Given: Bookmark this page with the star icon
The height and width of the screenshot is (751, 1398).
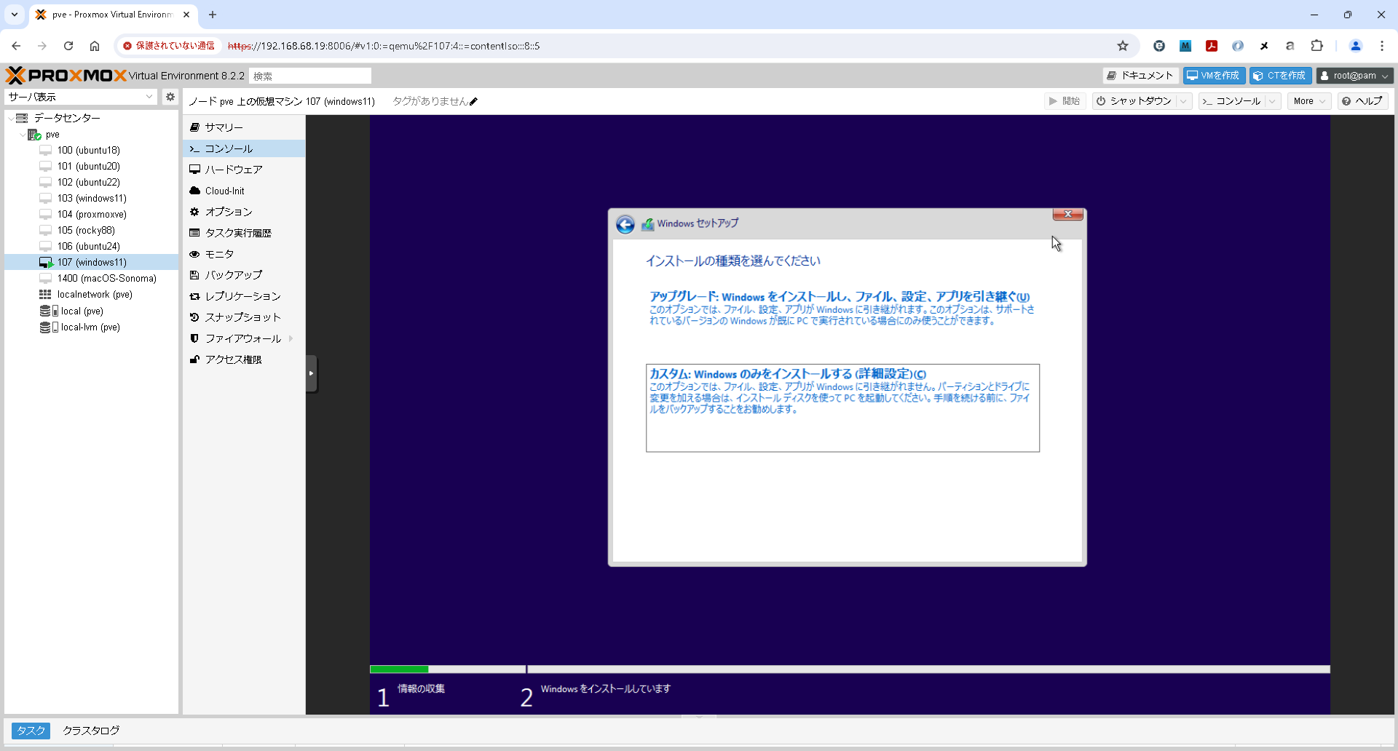Looking at the screenshot, I should (1123, 46).
